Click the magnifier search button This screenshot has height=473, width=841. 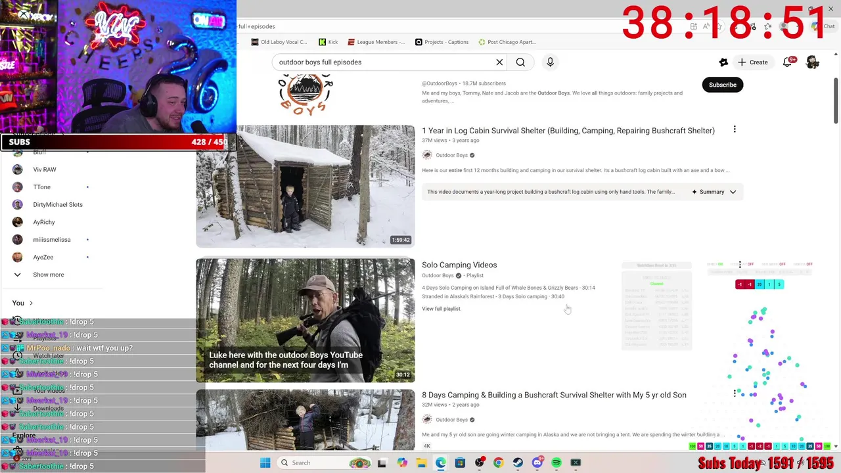(x=520, y=62)
